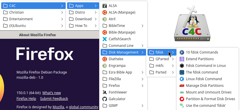Click the Manage Disk Partitions label
Screen dimensions: 240x110
(205, 86)
